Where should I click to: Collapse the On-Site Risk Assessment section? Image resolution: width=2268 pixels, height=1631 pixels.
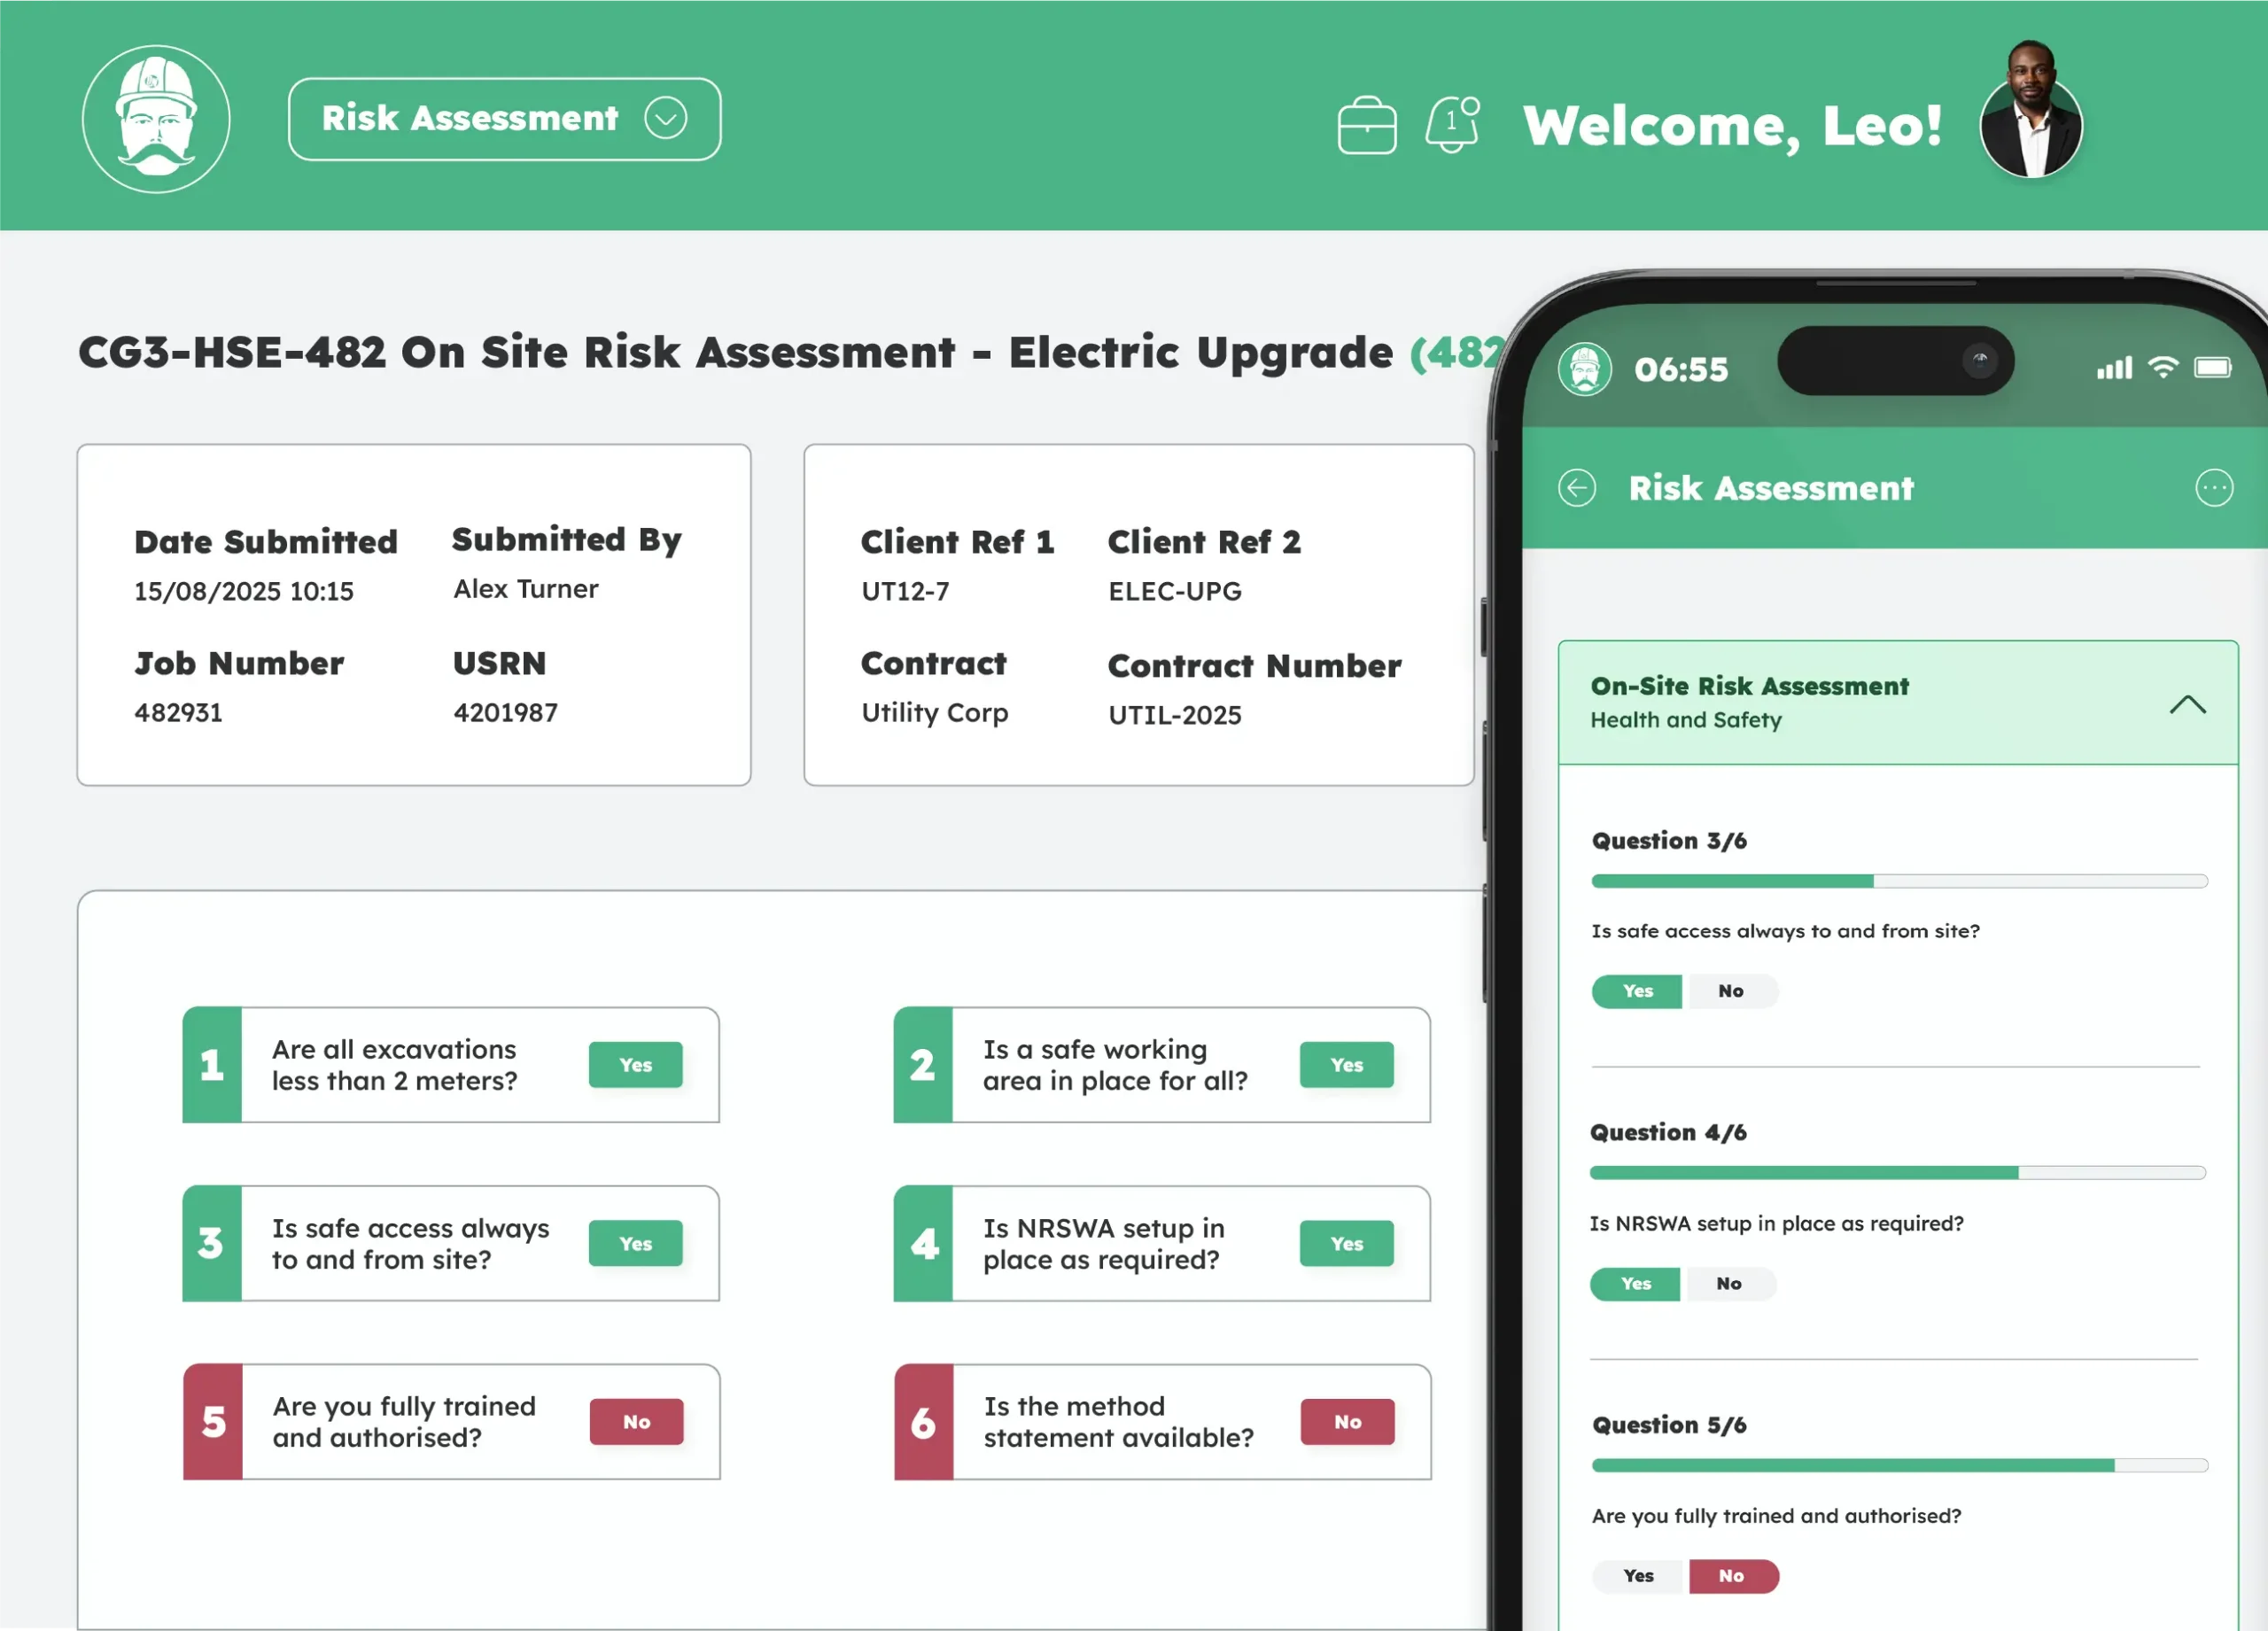pos(2187,705)
